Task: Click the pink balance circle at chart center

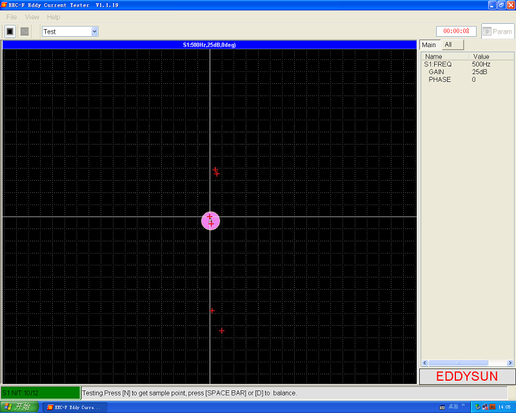Action: [x=211, y=221]
